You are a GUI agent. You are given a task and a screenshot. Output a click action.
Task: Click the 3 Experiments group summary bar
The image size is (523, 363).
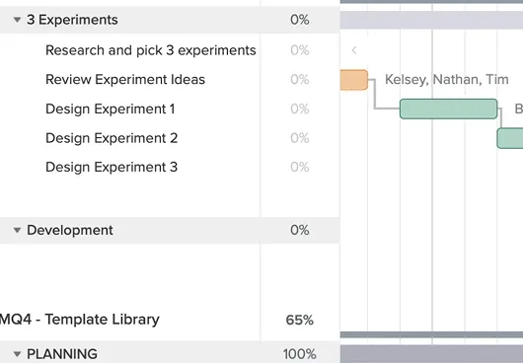tap(431, 20)
